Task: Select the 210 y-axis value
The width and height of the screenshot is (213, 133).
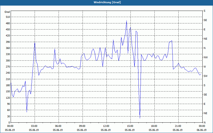Action: (8, 79)
